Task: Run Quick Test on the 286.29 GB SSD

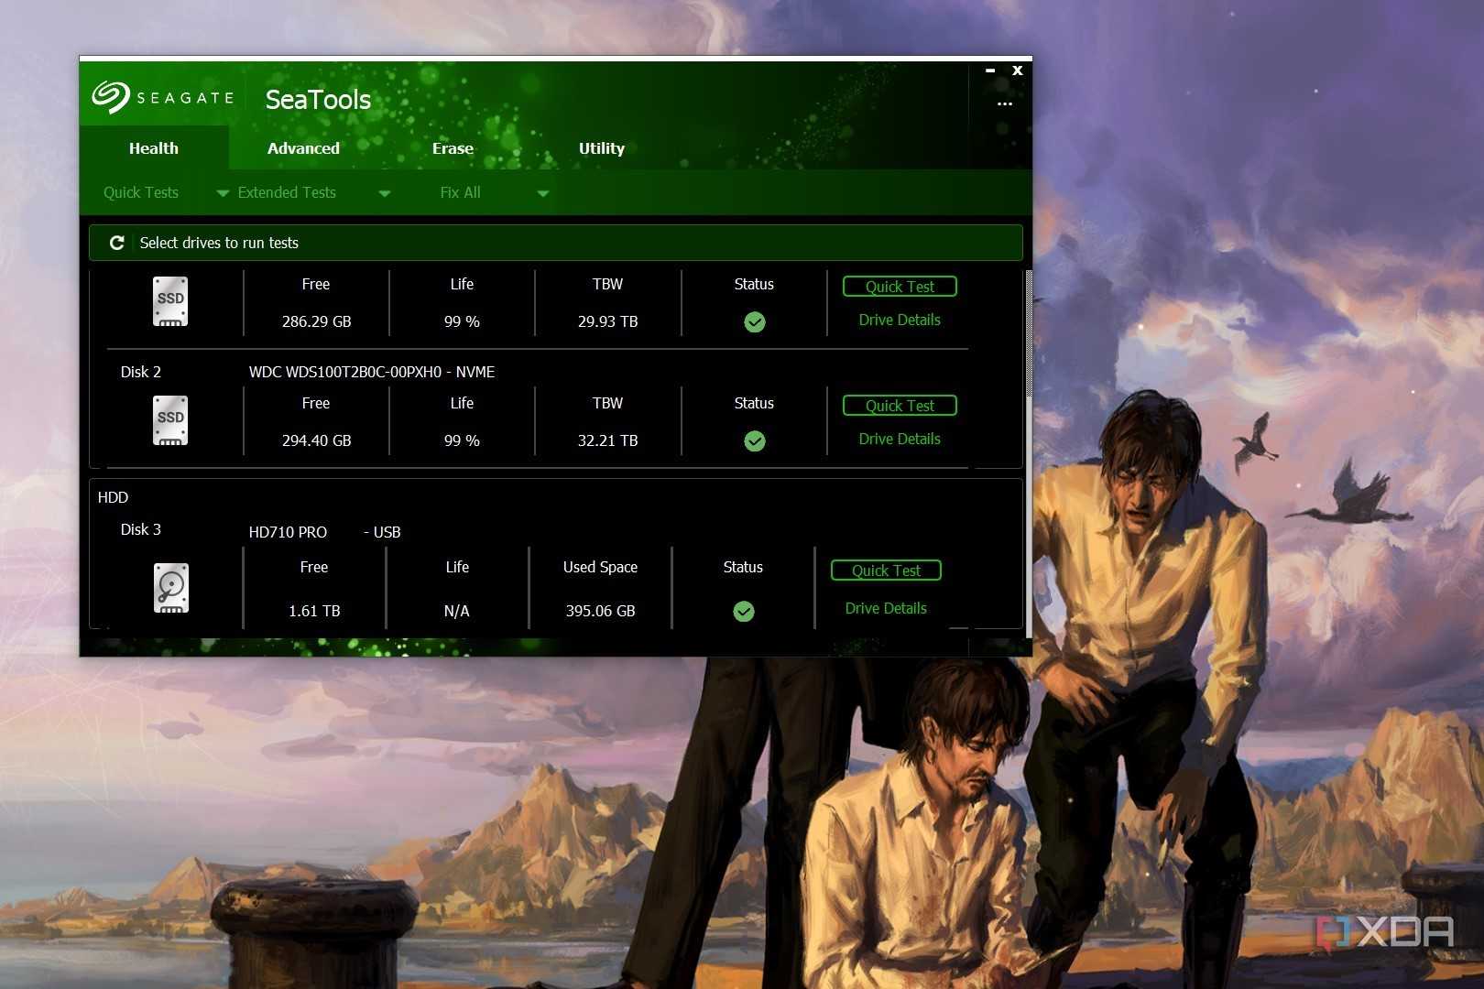Action: click(x=900, y=287)
